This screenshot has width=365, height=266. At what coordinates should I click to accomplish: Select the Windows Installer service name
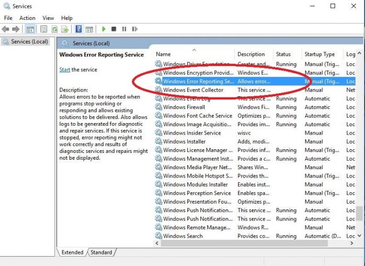click(184, 141)
